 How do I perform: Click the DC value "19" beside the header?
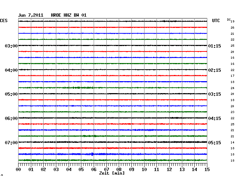click(x=232, y=21)
